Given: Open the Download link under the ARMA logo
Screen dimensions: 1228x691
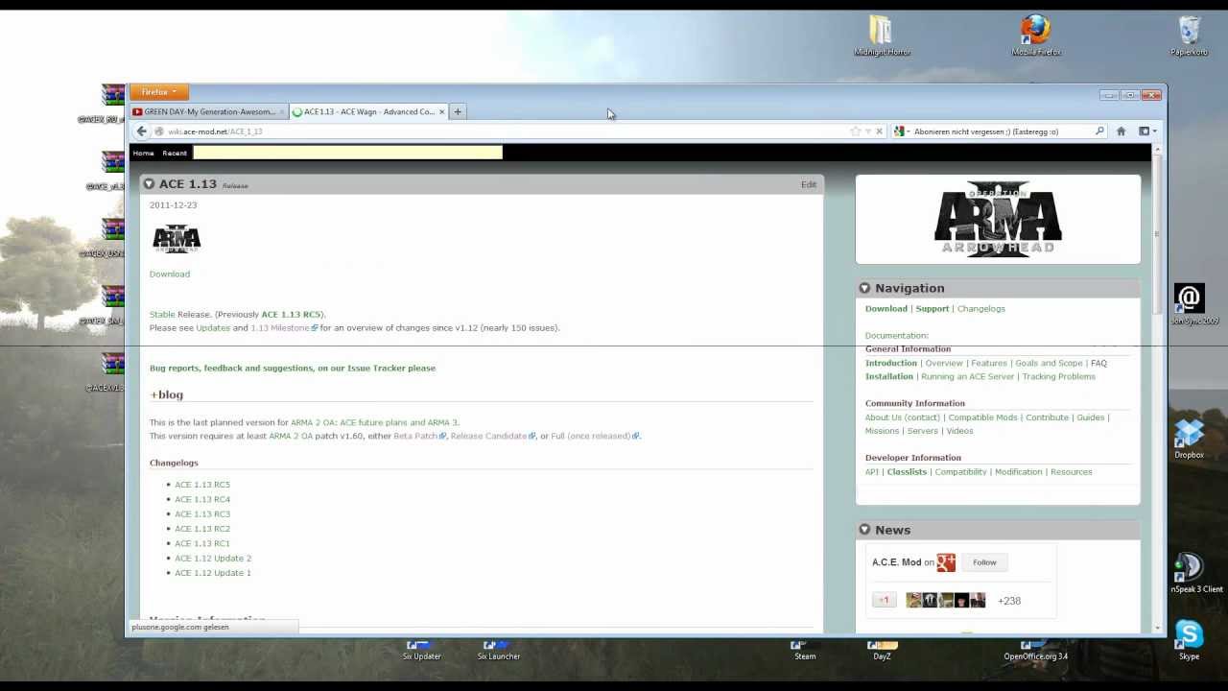Looking at the screenshot, I should (170, 274).
